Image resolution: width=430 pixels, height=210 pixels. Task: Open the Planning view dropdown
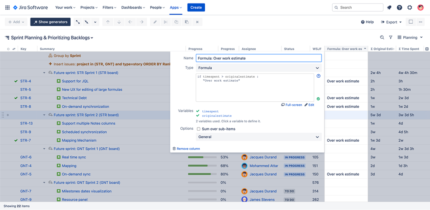tap(411, 37)
